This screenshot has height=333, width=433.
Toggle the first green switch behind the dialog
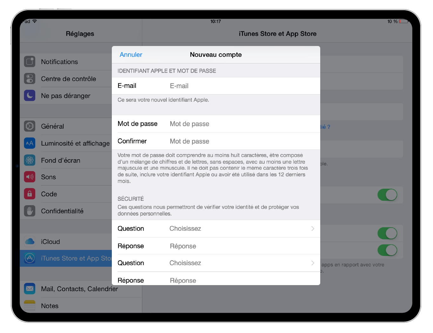click(x=387, y=195)
